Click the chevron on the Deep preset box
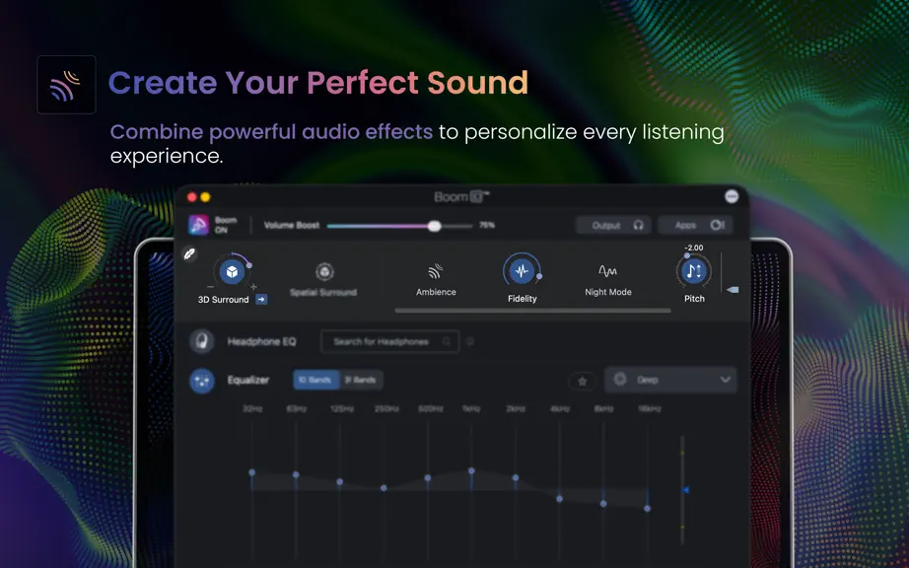Screen dimensions: 909x568 [x=726, y=381]
